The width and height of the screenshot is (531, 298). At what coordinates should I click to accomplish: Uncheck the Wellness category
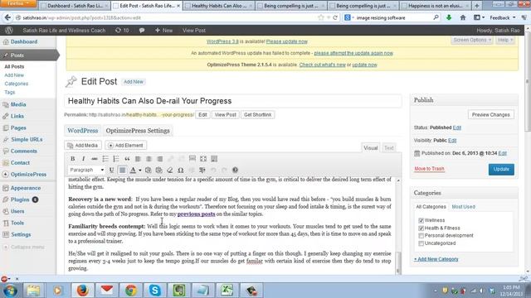(x=421, y=220)
